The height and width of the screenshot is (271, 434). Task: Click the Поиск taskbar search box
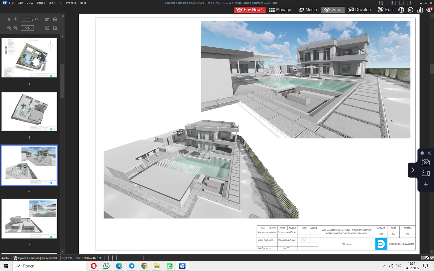(x=49, y=266)
